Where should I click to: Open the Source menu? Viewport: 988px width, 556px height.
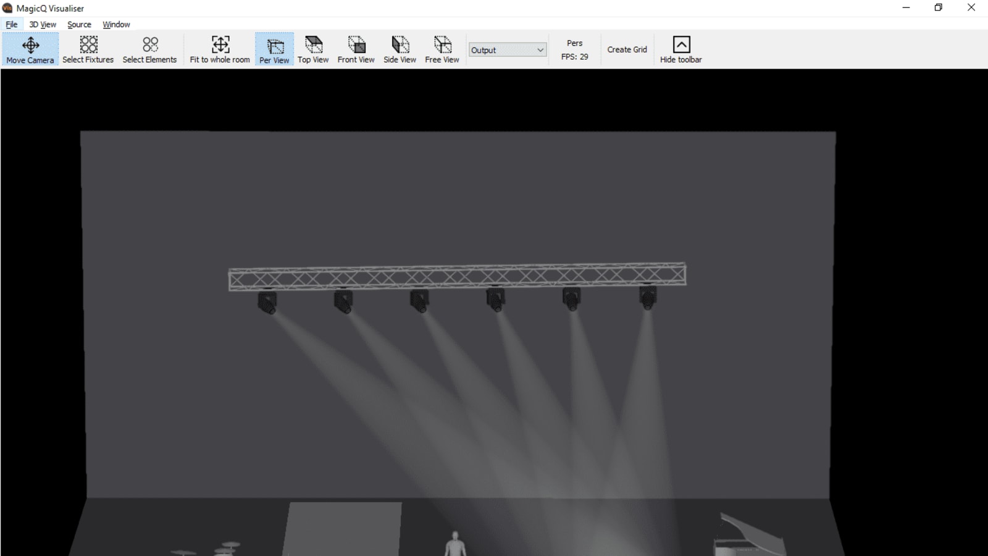78,24
